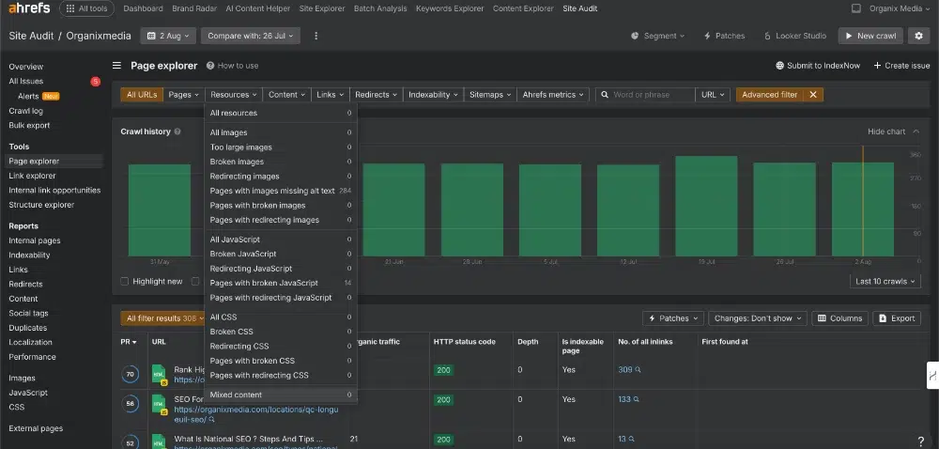Click the Patches button in the header

(724, 36)
